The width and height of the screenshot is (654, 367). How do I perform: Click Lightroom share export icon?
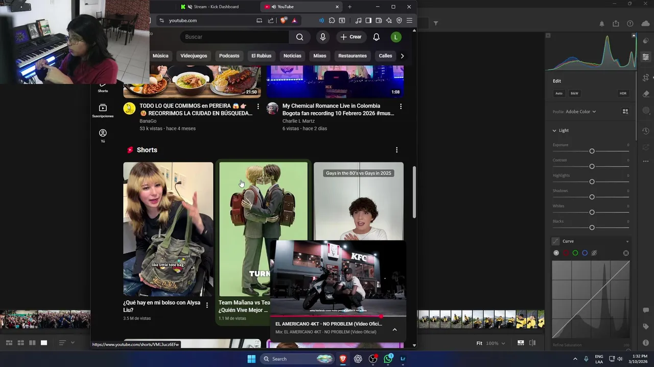(616, 23)
